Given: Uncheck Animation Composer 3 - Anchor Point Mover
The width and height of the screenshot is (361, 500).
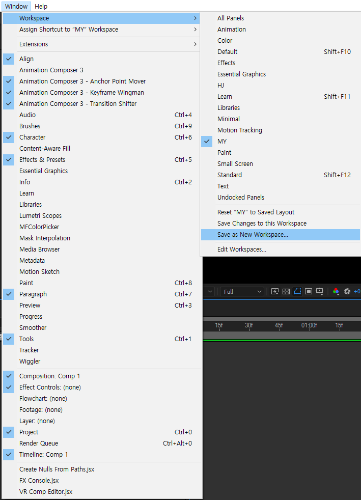Looking at the screenshot, I should [101, 81].
